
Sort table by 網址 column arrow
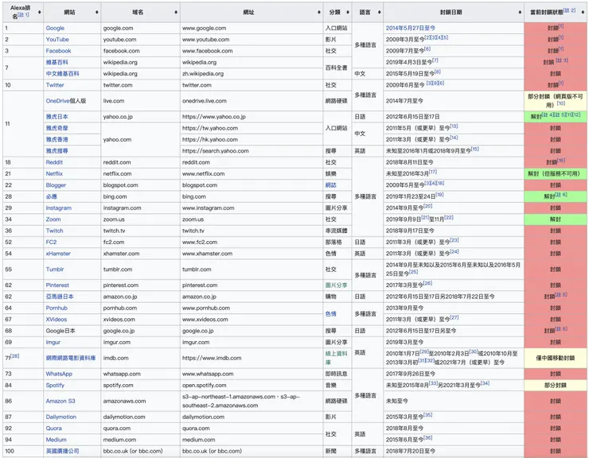(x=319, y=13)
